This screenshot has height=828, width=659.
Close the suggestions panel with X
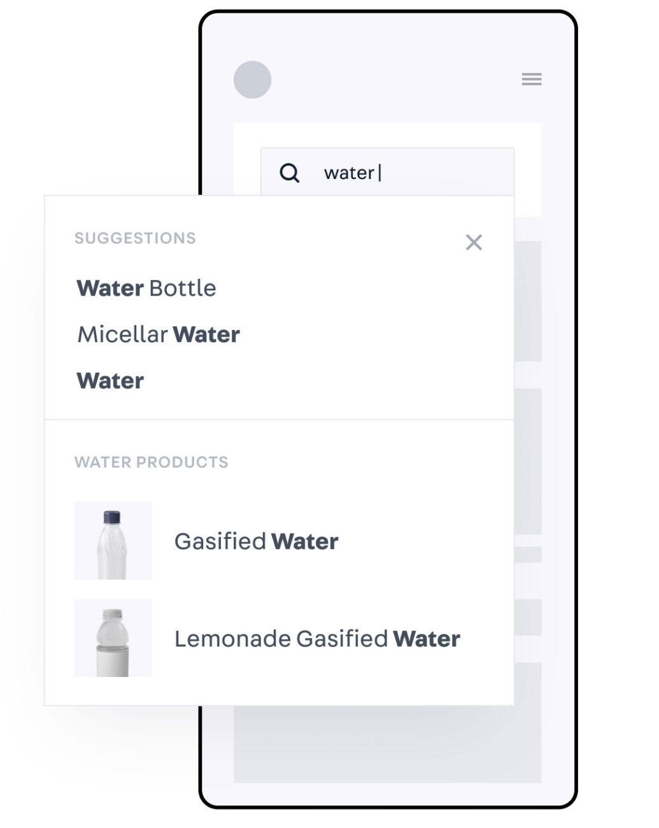pyautogui.click(x=474, y=242)
